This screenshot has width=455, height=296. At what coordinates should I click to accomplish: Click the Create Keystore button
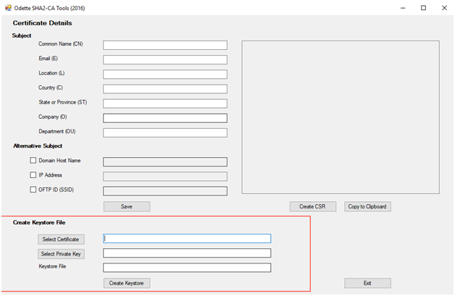[127, 283]
